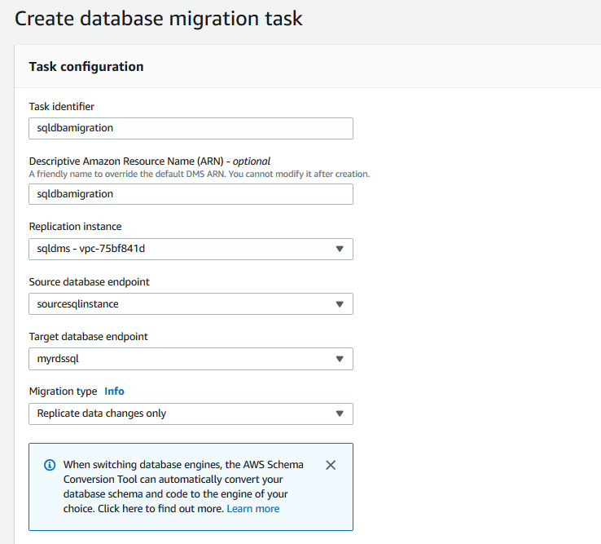The width and height of the screenshot is (601, 544).
Task: Dismiss the Schema Conversion Tool info banner
Action: pyautogui.click(x=331, y=465)
